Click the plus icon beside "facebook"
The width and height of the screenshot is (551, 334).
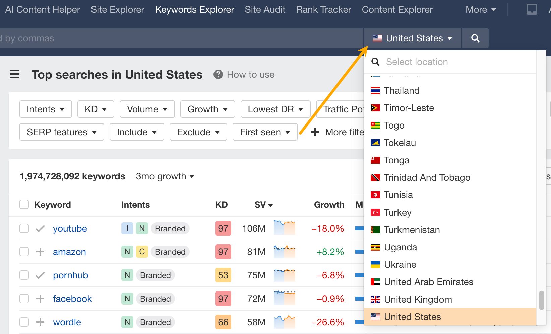coord(40,299)
